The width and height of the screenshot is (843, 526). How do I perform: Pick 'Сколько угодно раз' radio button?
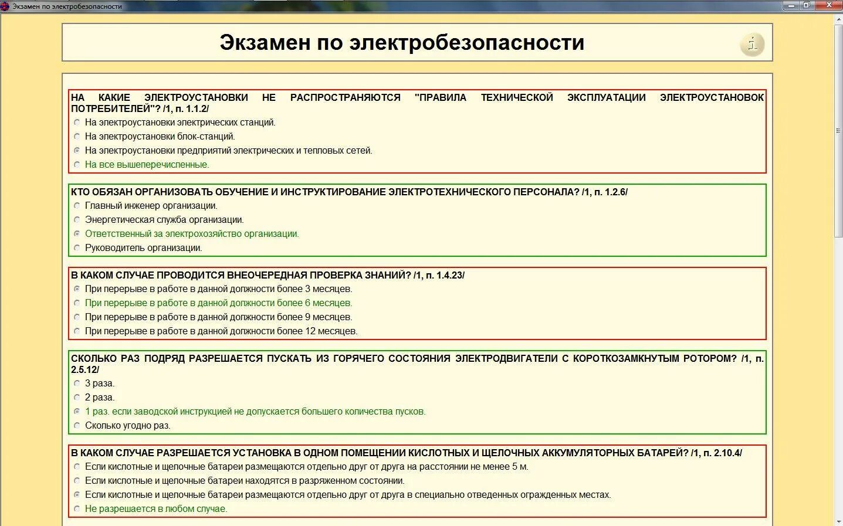(x=77, y=426)
